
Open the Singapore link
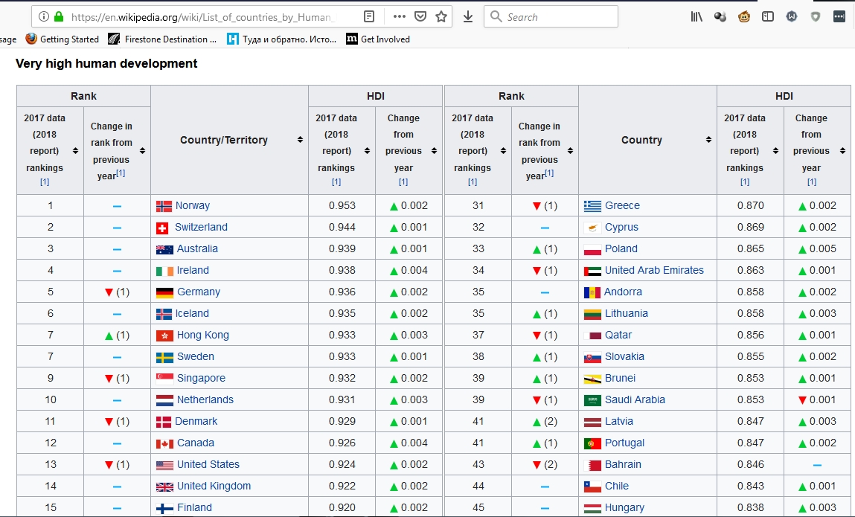pos(201,379)
